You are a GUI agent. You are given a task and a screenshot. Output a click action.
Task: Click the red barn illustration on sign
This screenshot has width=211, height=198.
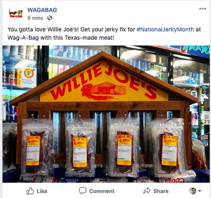104,91
